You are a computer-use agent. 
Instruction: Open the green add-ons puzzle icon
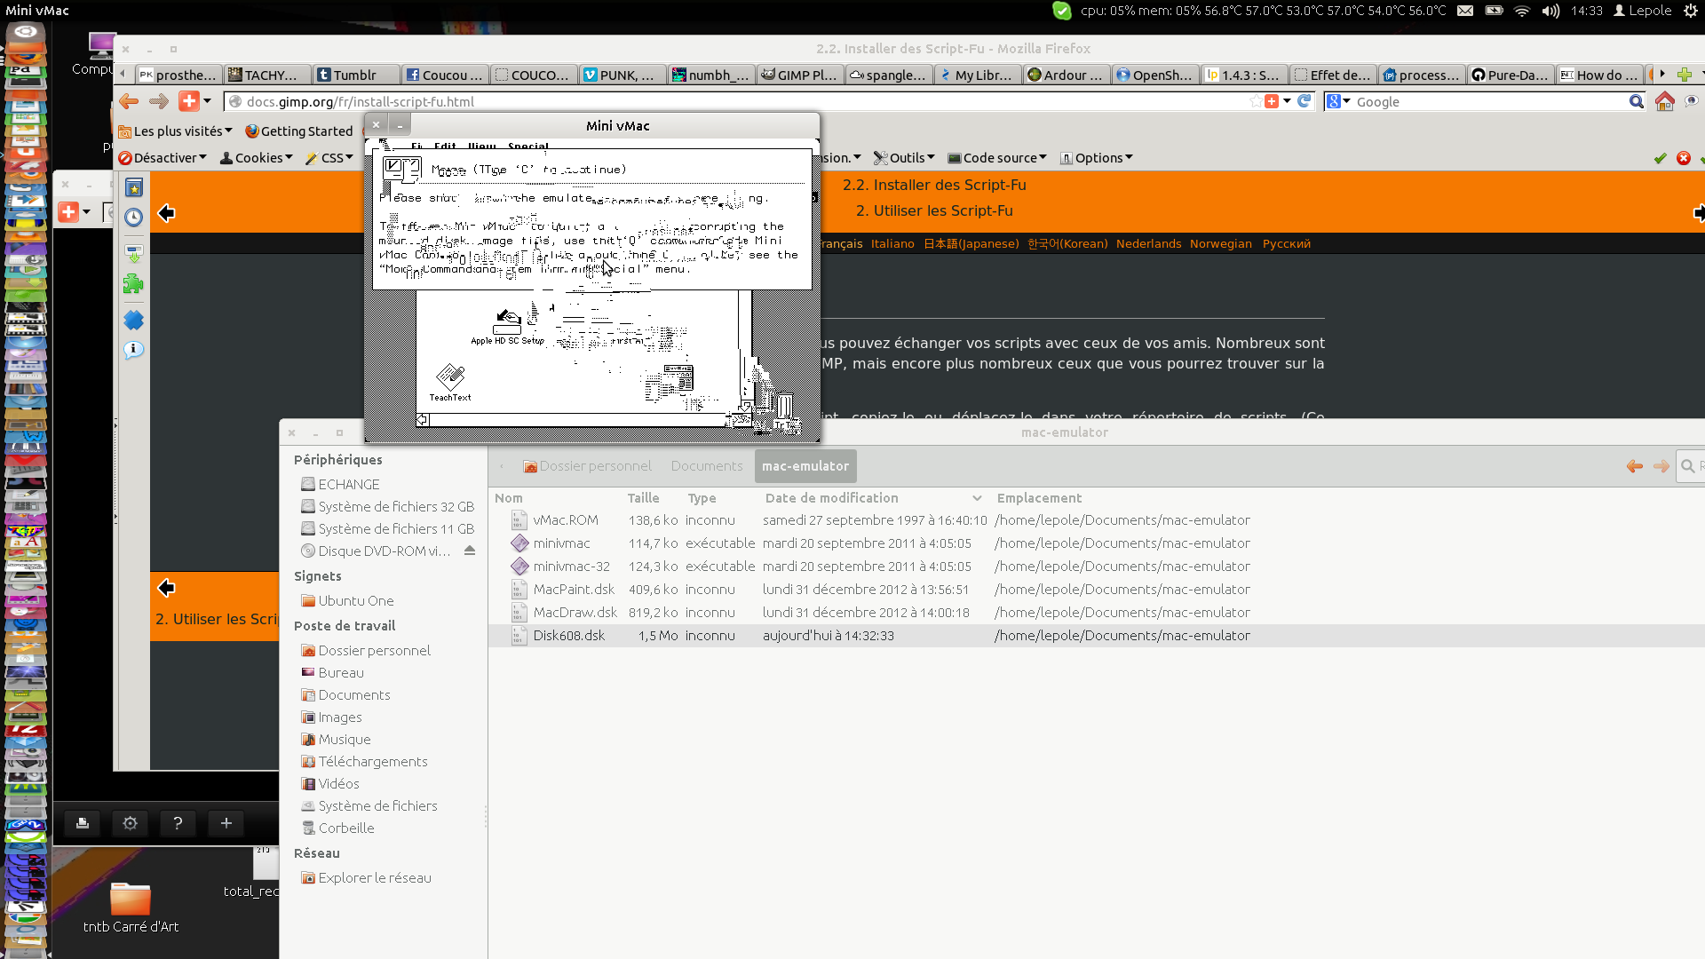134,284
